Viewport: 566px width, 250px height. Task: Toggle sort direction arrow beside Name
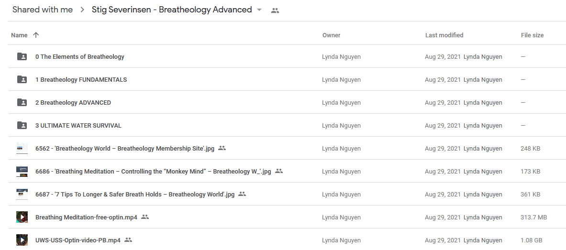coord(36,35)
